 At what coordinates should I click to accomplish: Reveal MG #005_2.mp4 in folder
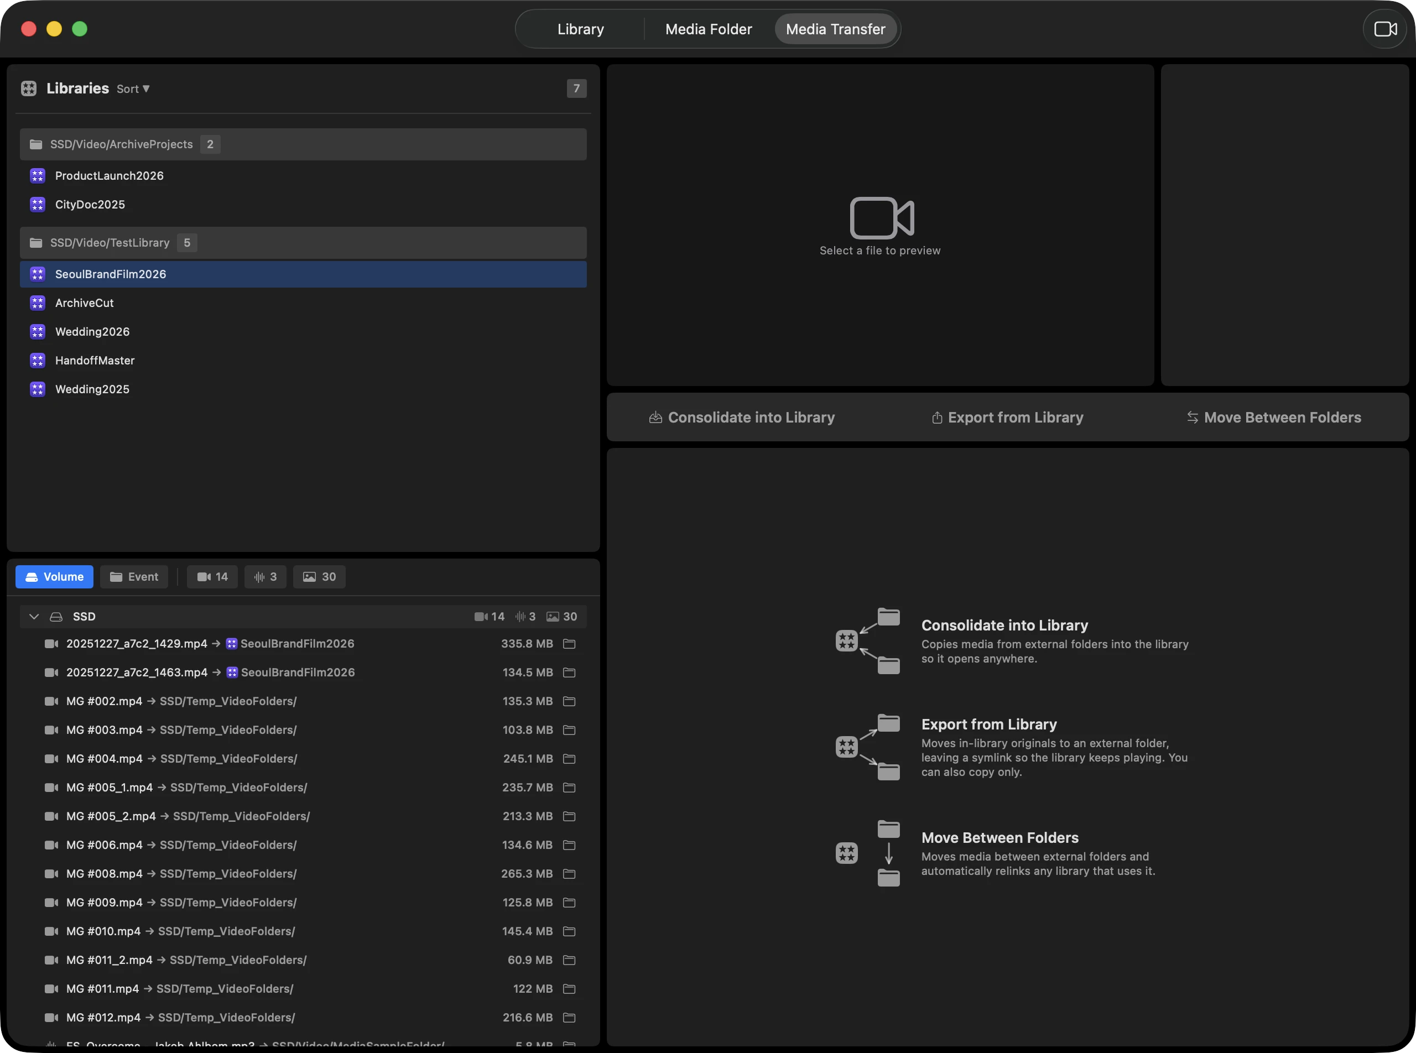click(x=569, y=816)
